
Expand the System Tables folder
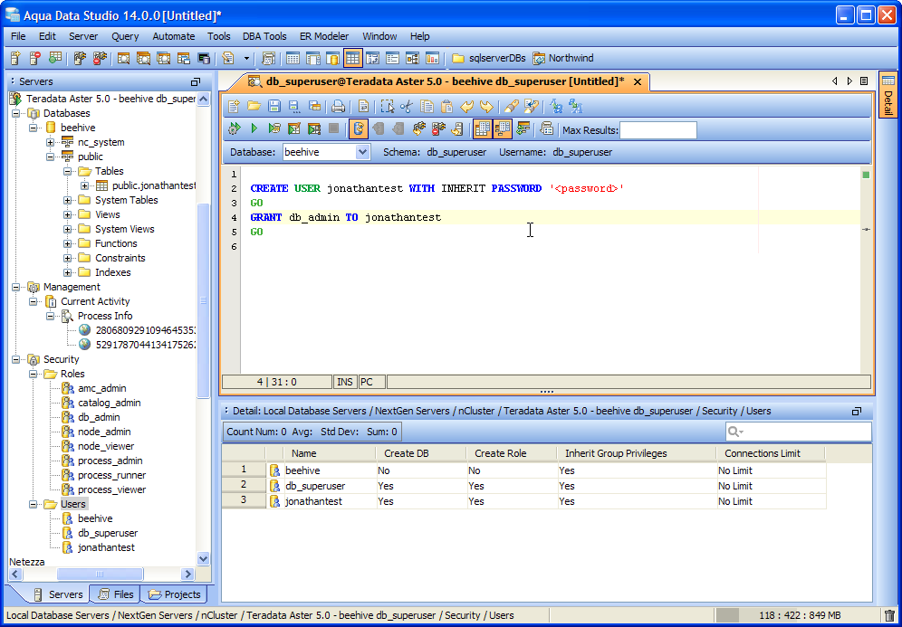point(67,200)
